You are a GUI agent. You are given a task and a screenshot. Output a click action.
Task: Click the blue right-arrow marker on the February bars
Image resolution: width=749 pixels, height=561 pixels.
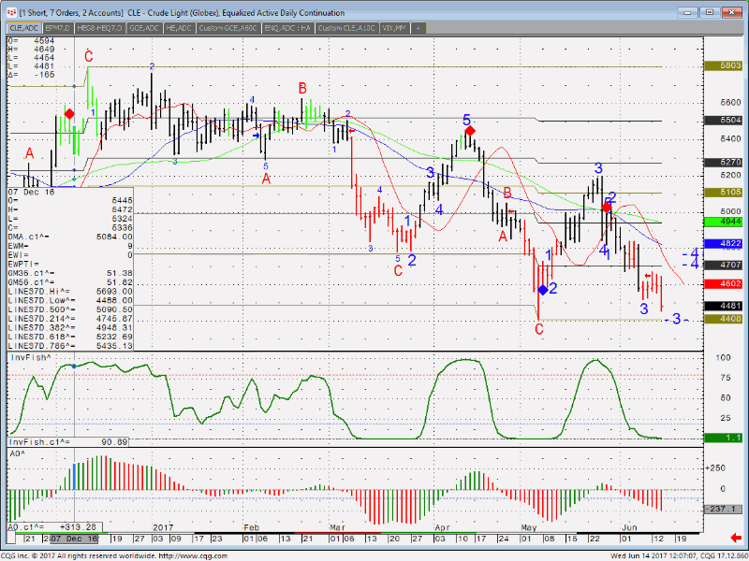coord(257,136)
